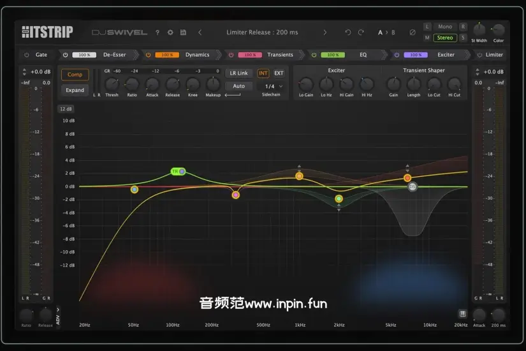
Task: Click the Exciter Lo Gain knob
Action: (x=306, y=84)
